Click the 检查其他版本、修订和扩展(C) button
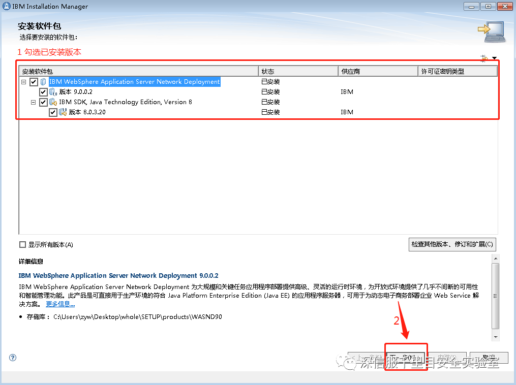The image size is (516, 385). click(x=452, y=244)
